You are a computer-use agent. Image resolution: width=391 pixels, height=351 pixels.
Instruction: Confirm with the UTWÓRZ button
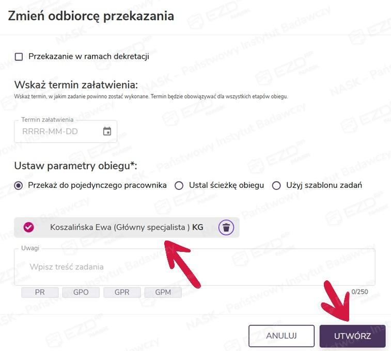click(352, 336)
